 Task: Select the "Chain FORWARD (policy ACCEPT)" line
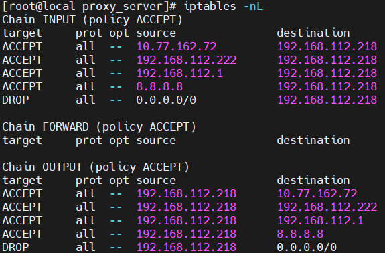(x=99, y=127)
